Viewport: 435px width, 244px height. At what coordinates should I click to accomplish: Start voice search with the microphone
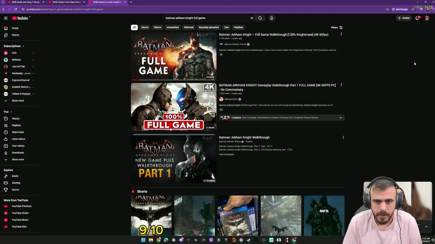tap(272, 18)
